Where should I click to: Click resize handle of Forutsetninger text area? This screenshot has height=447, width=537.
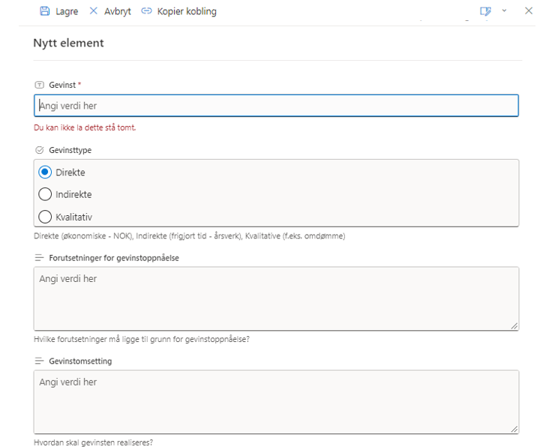(514, 325)
